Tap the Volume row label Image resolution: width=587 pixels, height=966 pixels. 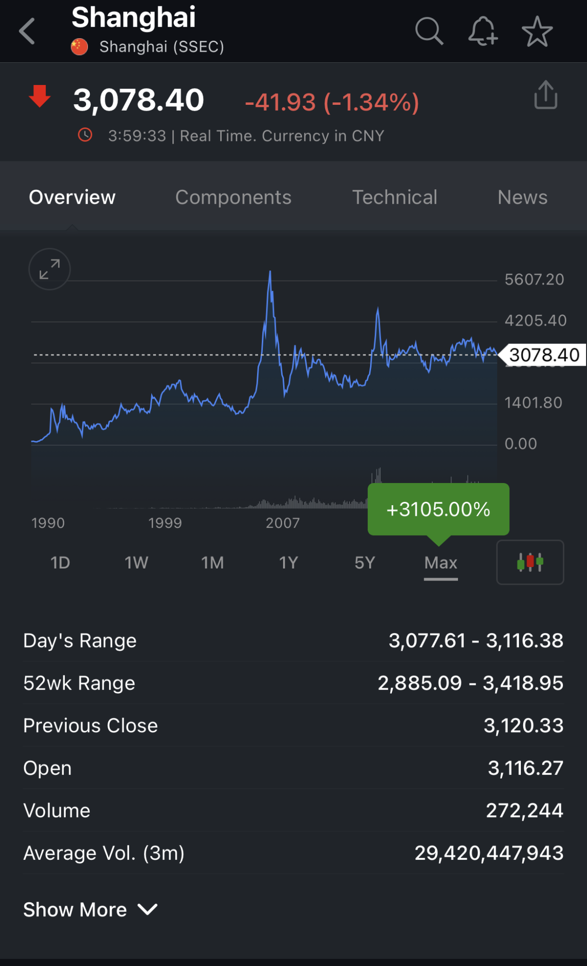click(57, 810)
